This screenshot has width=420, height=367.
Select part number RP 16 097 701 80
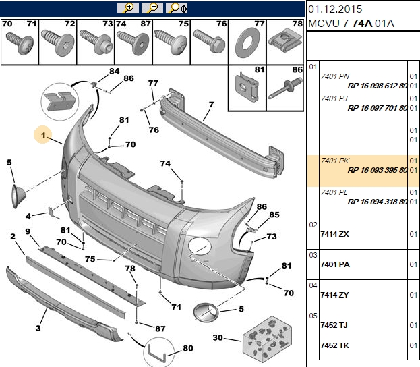pyautogui.click(x=378, y=108)
